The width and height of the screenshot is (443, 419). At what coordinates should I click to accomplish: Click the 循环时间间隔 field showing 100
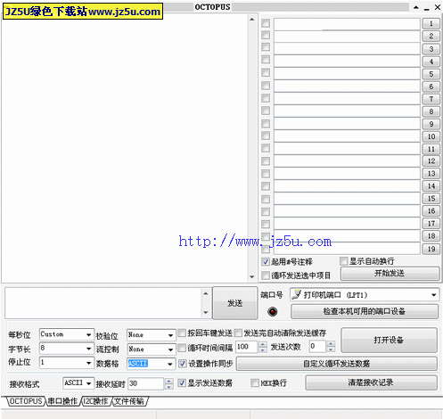point(247,347)
